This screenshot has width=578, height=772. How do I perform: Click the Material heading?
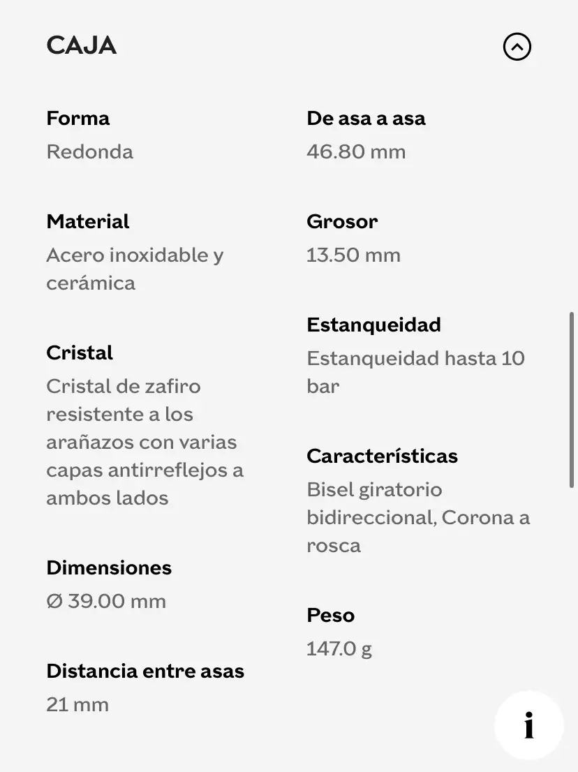click(88, 221)
